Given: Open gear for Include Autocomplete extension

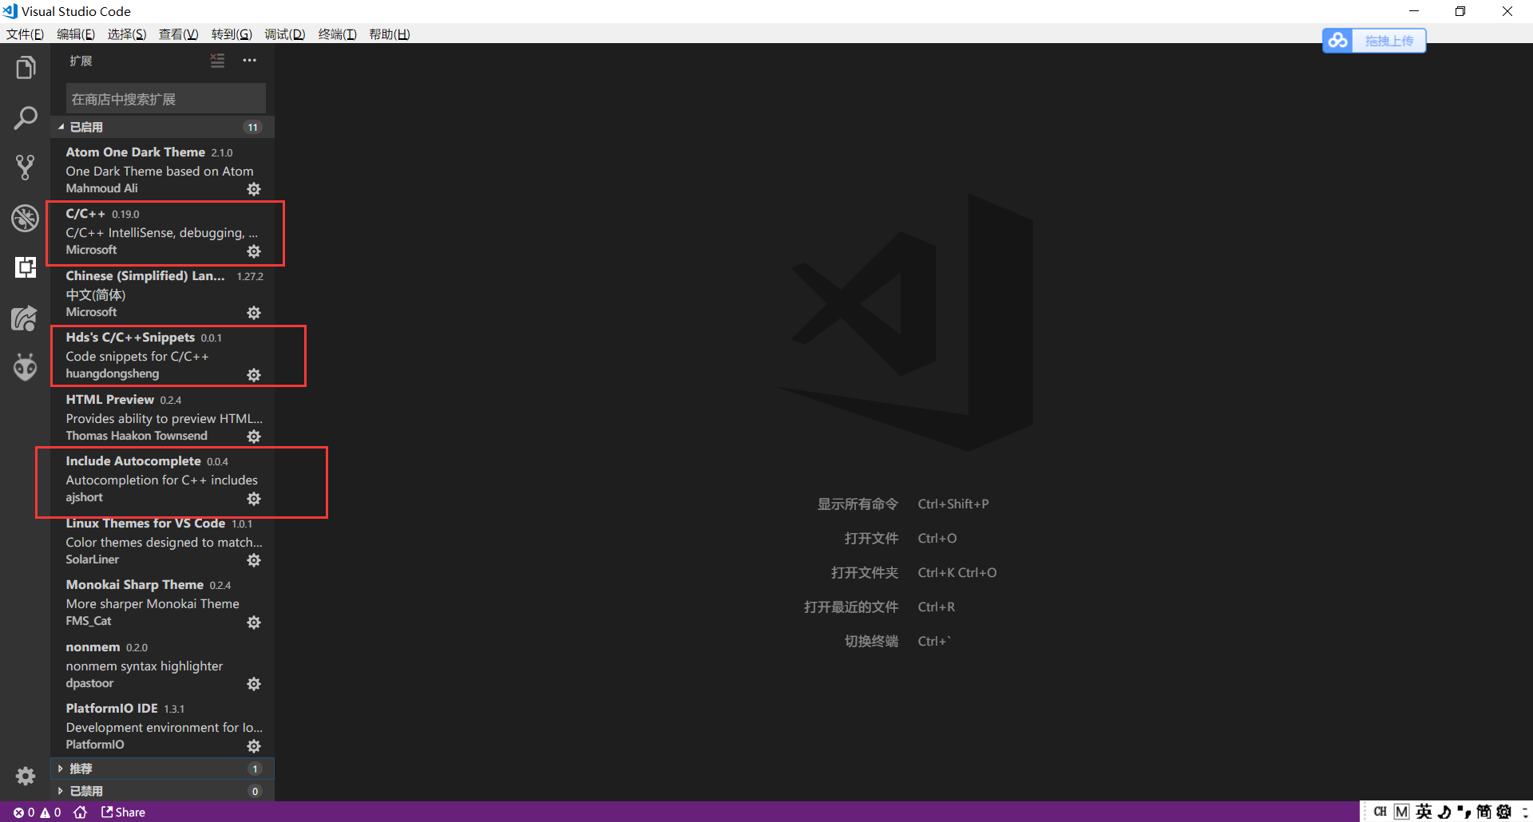Looking at the screenshot, I should 254,499.
